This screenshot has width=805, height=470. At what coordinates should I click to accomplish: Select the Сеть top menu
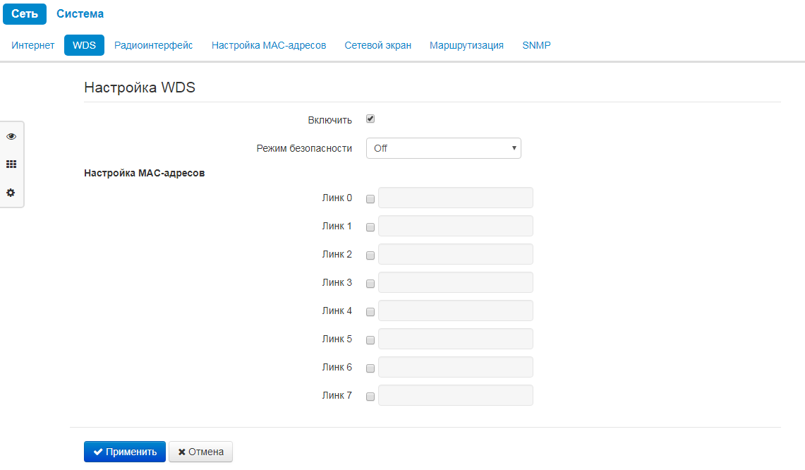point(25,14)
